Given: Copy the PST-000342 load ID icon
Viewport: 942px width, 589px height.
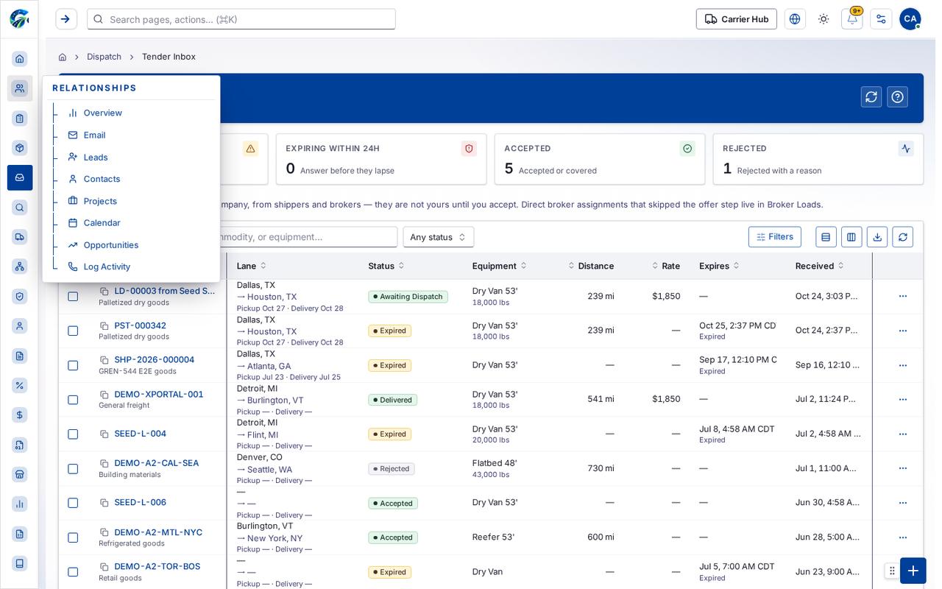Looking at the screenshot, I should pyautogui.click(x=105, y=325).
